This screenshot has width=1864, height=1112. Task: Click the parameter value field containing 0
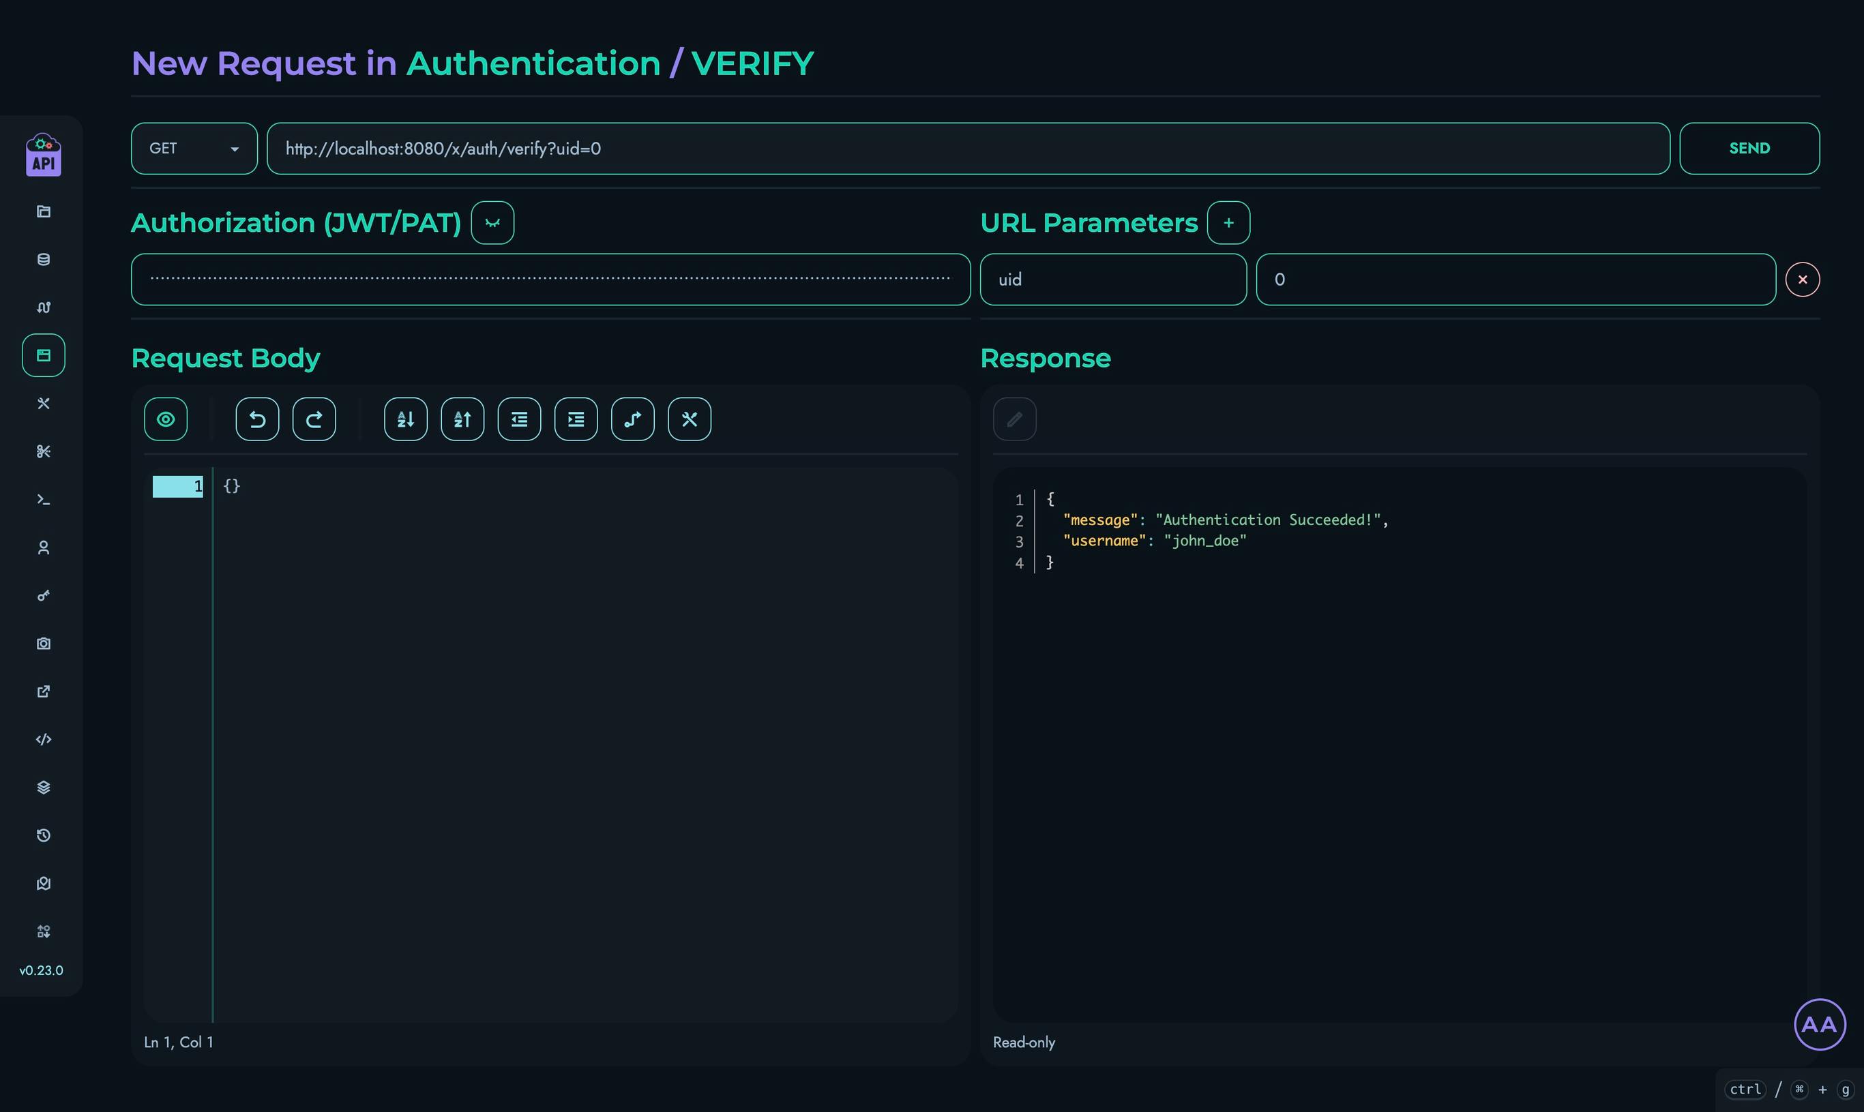point(1515,280)
